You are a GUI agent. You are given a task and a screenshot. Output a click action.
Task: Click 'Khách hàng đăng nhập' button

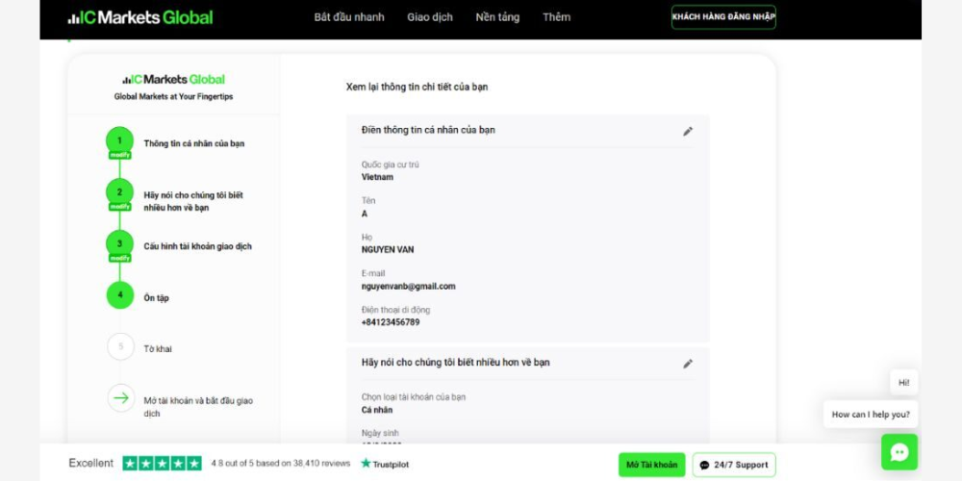(x=723, y=17)
